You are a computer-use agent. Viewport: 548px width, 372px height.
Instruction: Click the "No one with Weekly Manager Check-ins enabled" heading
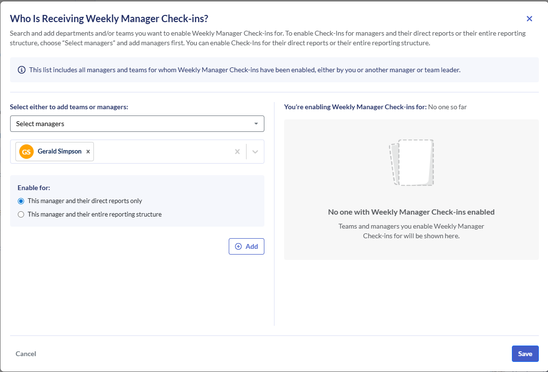[x=411, y=212]
